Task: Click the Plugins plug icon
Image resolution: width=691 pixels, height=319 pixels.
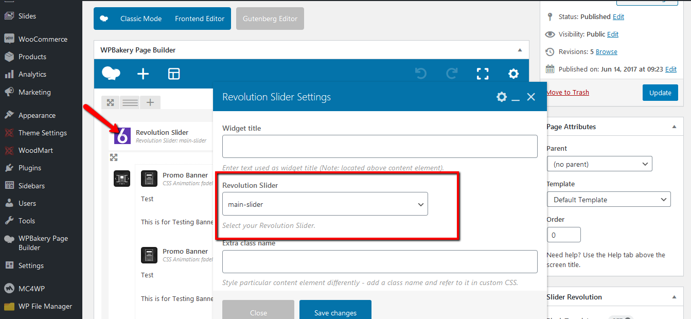Action: (x=9, y=168)
